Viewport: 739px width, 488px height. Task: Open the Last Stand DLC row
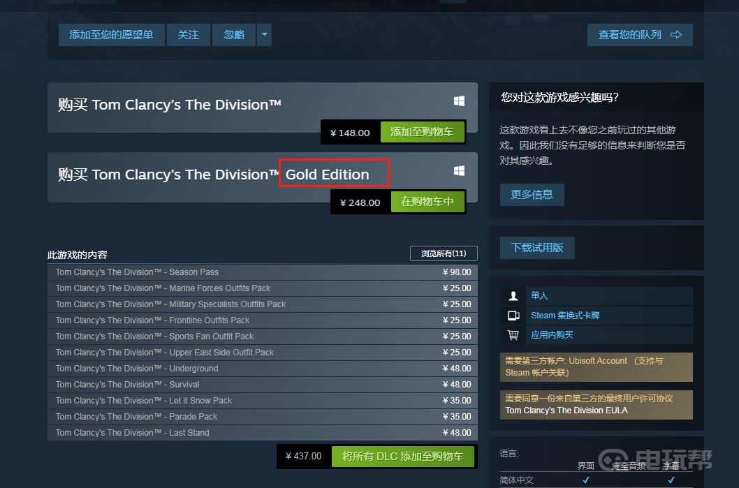coord(263,432)
